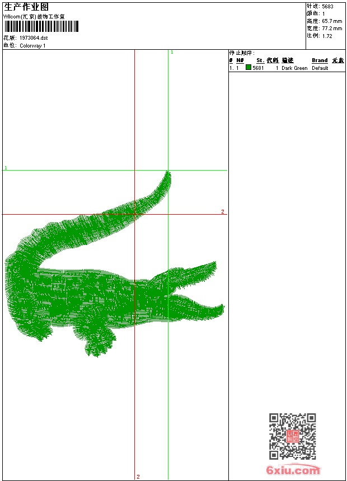Click the 停止顺序 heading
347x481 pixels.
point(242,53)
